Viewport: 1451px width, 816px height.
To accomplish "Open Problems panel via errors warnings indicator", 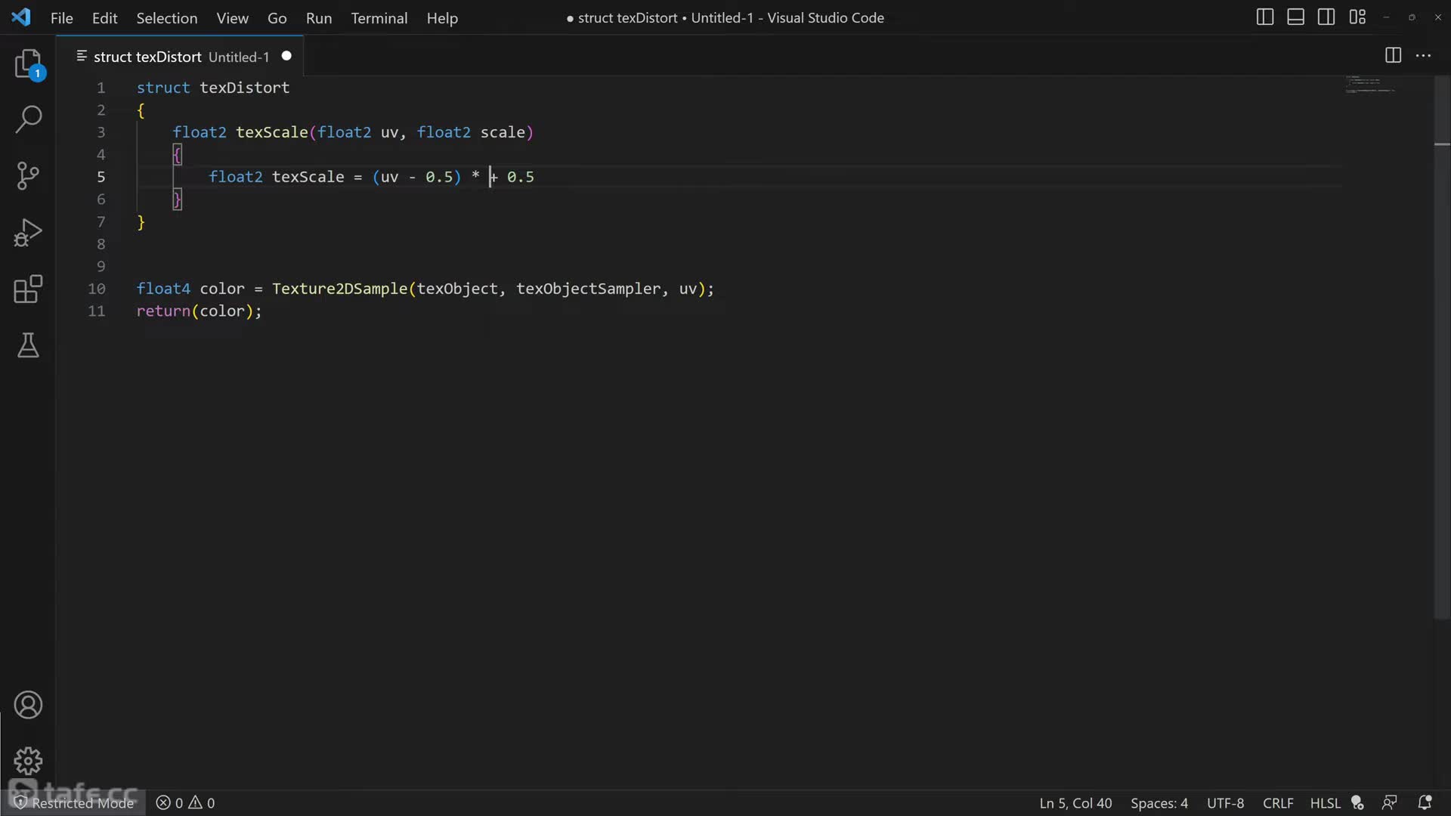I will pyautogui.click(x=185, y=803).
